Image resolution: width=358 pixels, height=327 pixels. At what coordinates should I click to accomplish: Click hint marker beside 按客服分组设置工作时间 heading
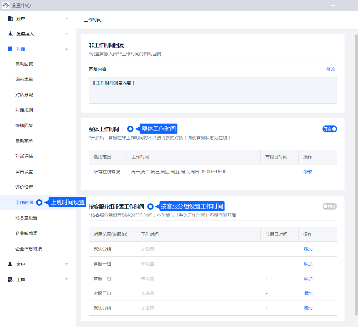click(150, 207)
